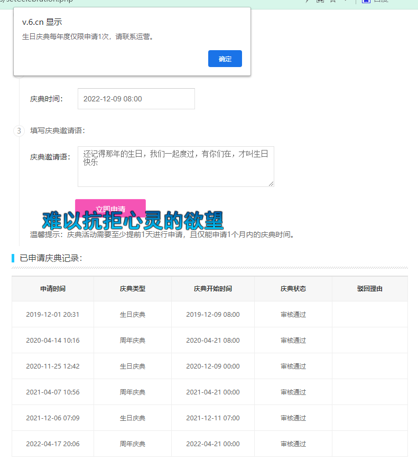Click the pink 立即申请 button

pos(110,207)
